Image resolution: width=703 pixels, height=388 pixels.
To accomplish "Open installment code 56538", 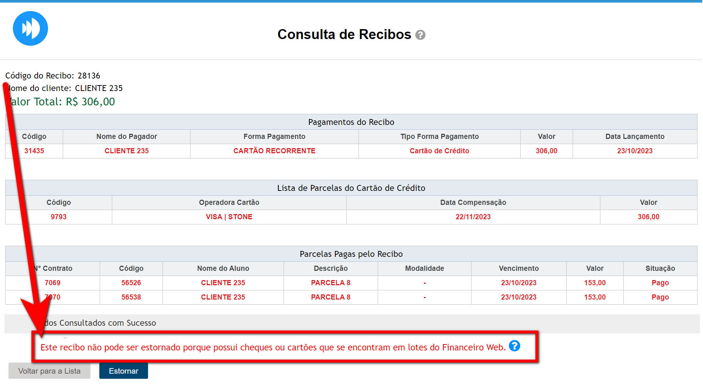I will point(131,297).
